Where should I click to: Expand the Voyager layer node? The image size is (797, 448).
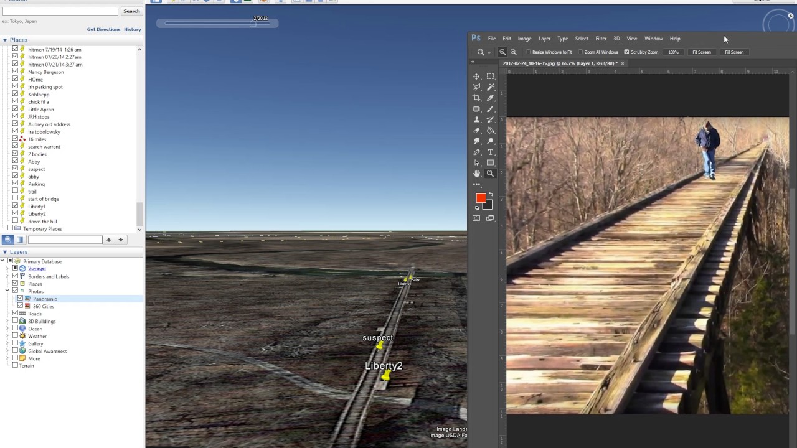pos(7,269)
